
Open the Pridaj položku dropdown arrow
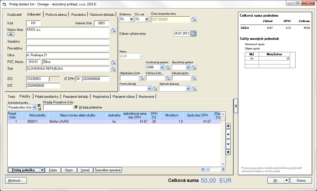click(x=42, y=170)
